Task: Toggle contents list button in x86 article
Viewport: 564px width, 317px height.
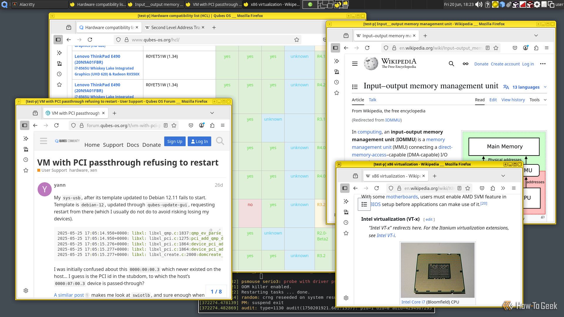Action: pyautogui.click(x=364, y=204)
